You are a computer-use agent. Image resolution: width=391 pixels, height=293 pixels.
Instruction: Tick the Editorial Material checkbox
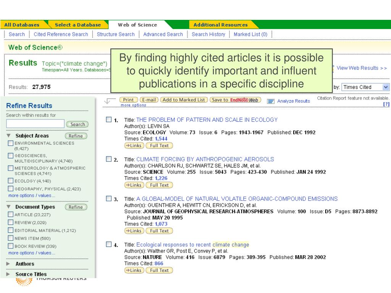pyautogui.click(x=10, y=230)
